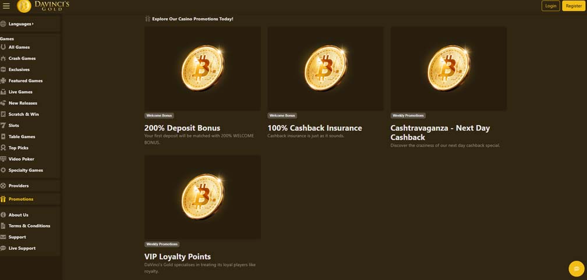Click the Live Support chat bubble icon

[x=3, y=248]
